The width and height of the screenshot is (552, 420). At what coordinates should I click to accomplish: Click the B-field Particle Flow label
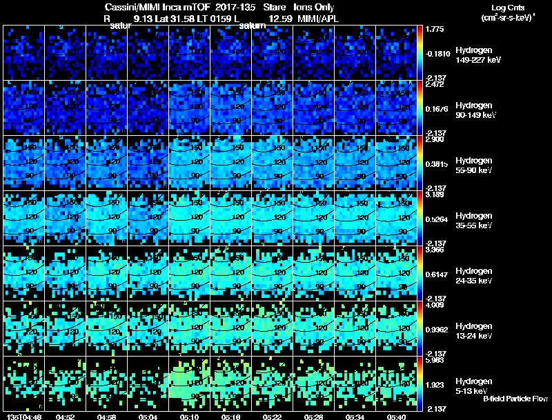[515, 399]
